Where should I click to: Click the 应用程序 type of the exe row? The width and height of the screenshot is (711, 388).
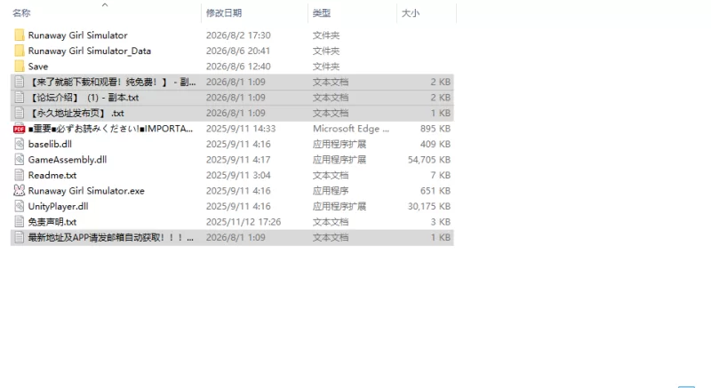pyautogui.click(x=331, y=191)
